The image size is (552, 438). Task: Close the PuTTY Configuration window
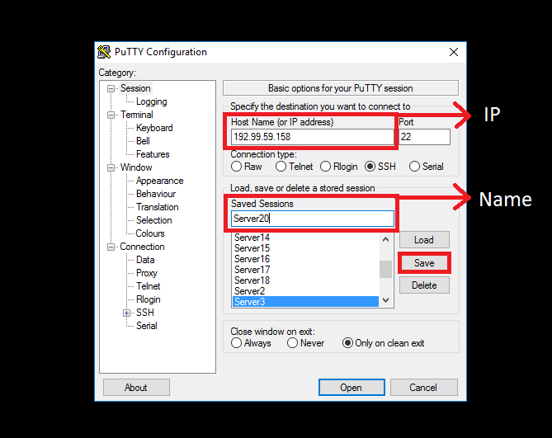[453, 52]
